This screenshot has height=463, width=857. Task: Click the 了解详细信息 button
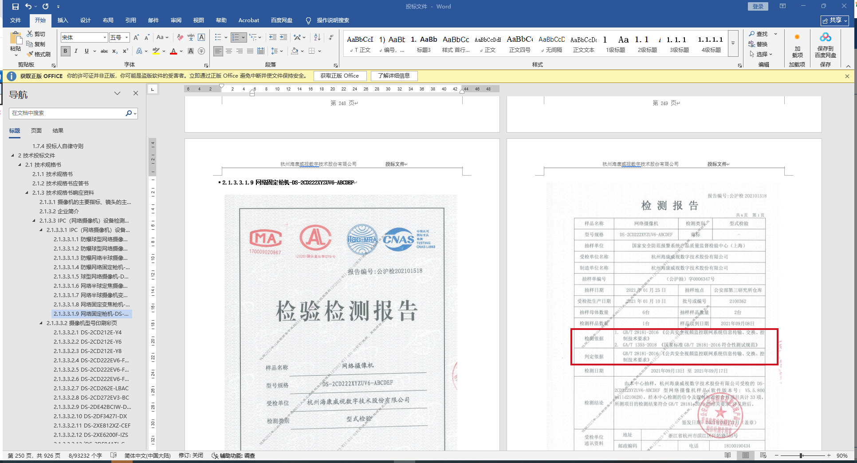tap(394, 76)
